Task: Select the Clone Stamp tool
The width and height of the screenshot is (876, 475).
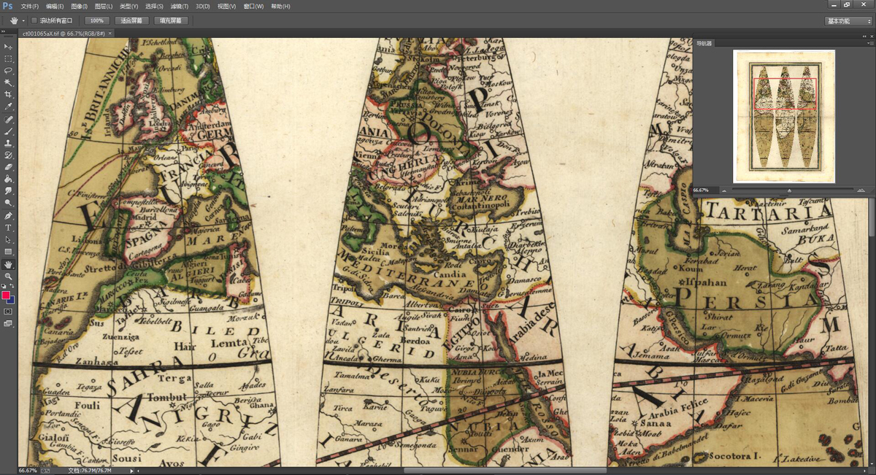Action: coord(8,143)
